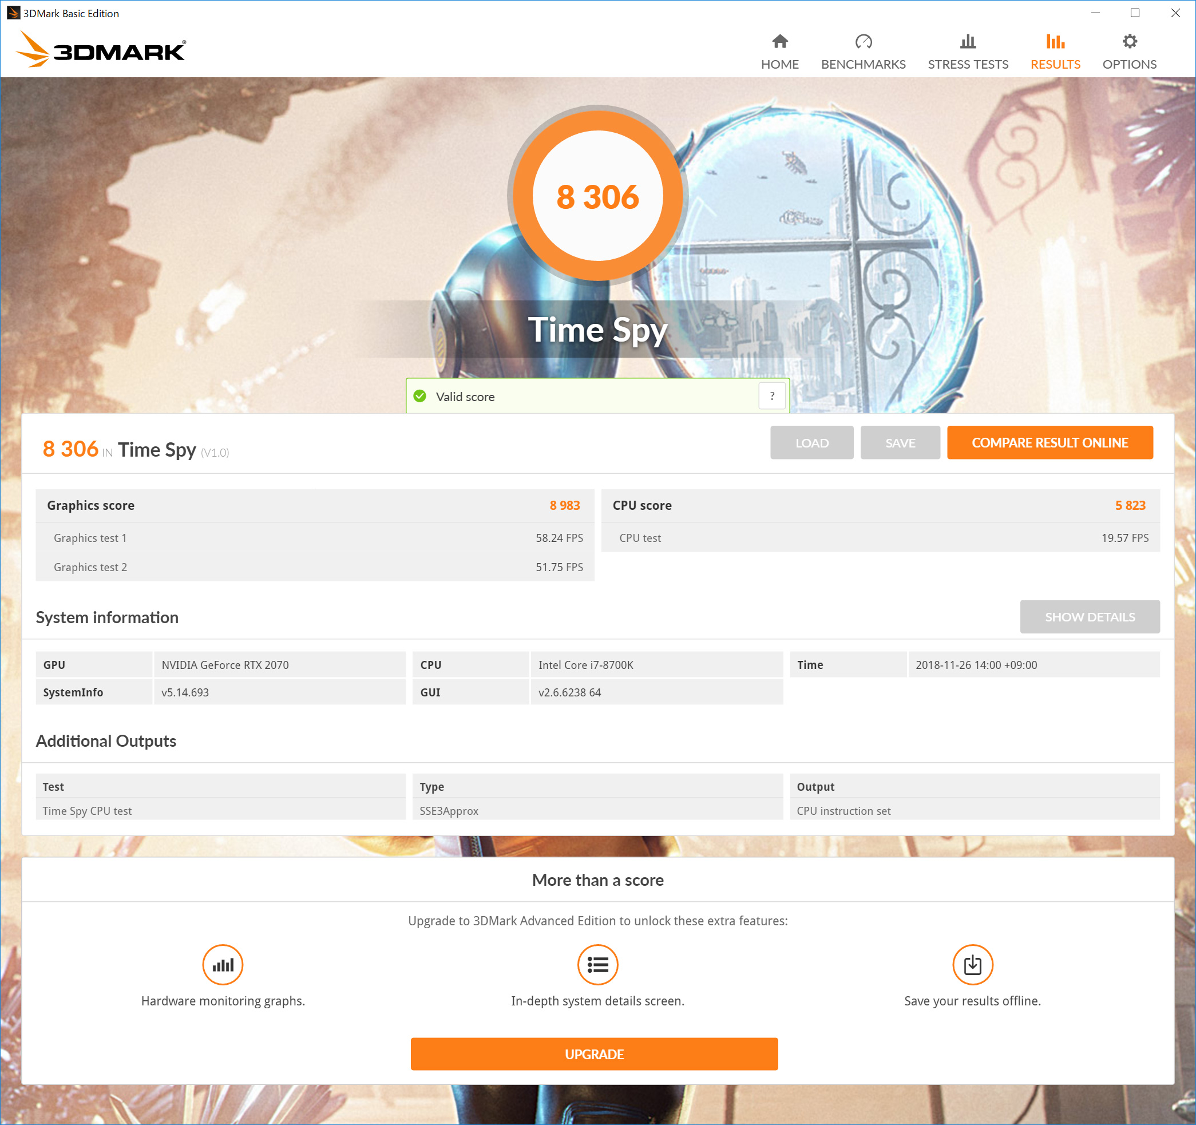Image resolution: width=1196 pixels, height=1125 pixels.
Task: Click the Results orange bars icon
Action: (x=1055, y=42)
